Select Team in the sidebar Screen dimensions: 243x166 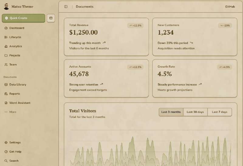click(x=13, y=65)
